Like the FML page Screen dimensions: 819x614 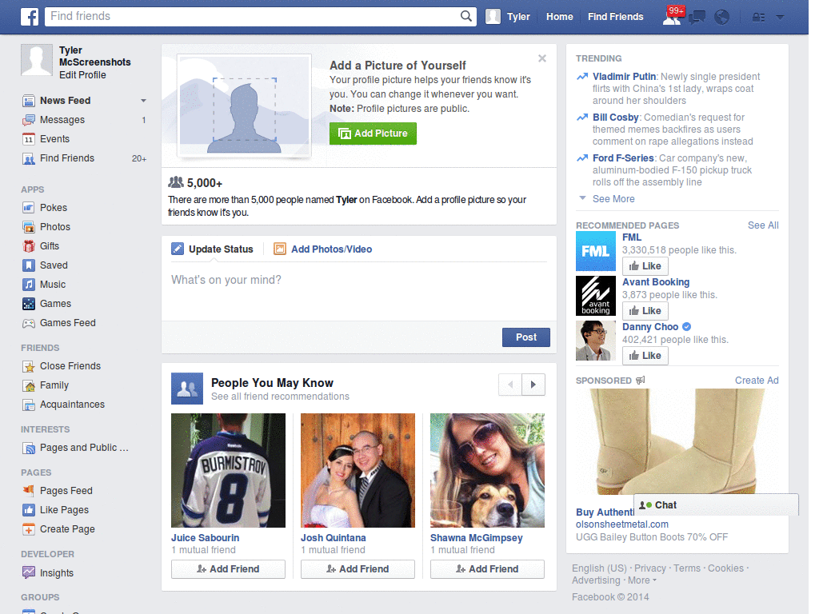coord(645,266)
